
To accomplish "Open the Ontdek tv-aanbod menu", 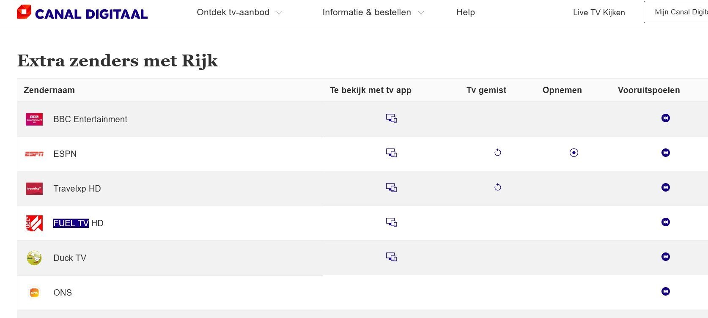I will point(233,12).
